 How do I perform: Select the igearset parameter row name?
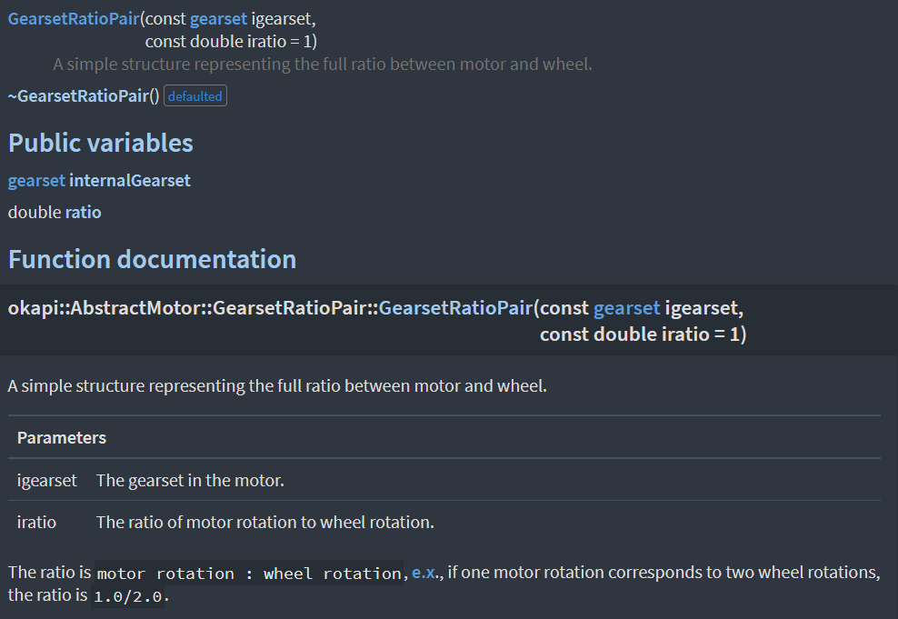point(47,481)
